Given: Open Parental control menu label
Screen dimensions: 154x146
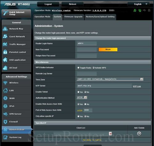Looking at the screenshot, I should coord(18,52).
